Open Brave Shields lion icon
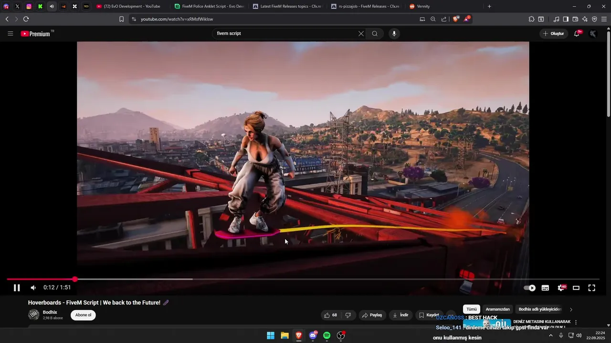This screenshot has height=343, width=611. pos(456,19)
